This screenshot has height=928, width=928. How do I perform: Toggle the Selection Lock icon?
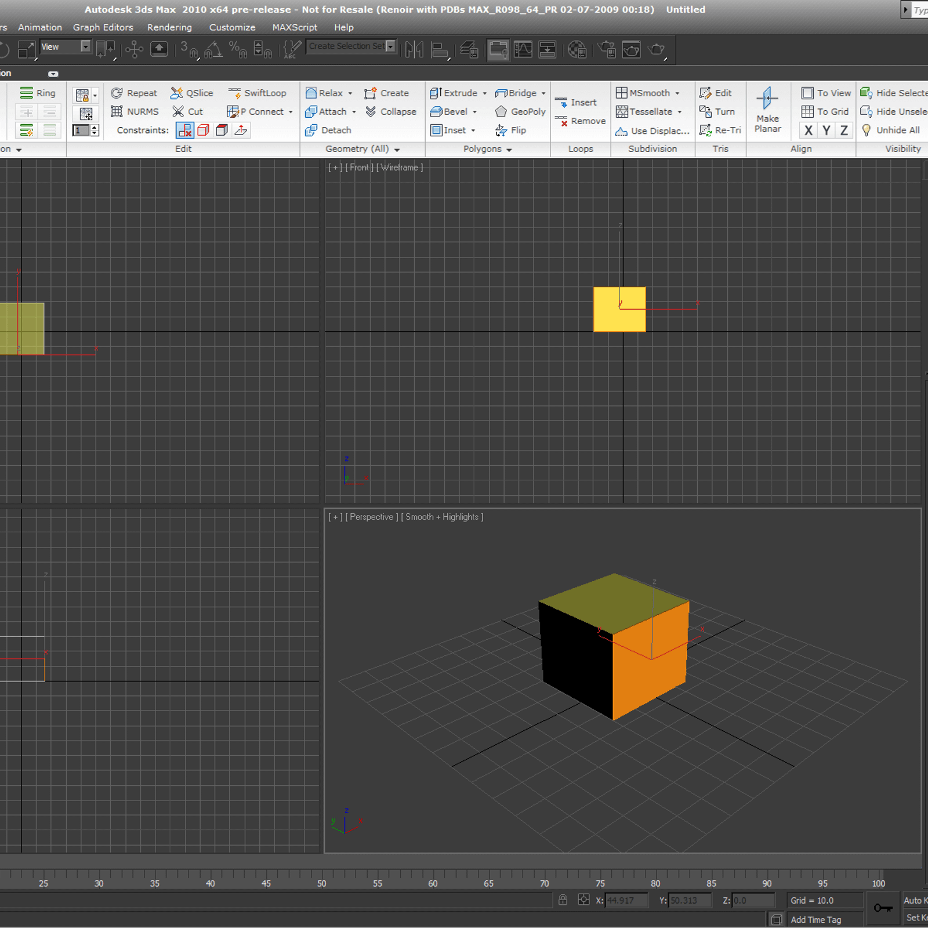pyautogui.click(x=563, y=900)
